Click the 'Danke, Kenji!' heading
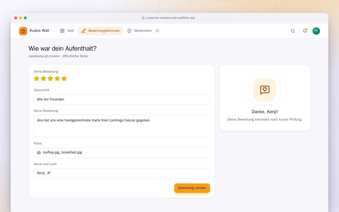 coord(265,112)
